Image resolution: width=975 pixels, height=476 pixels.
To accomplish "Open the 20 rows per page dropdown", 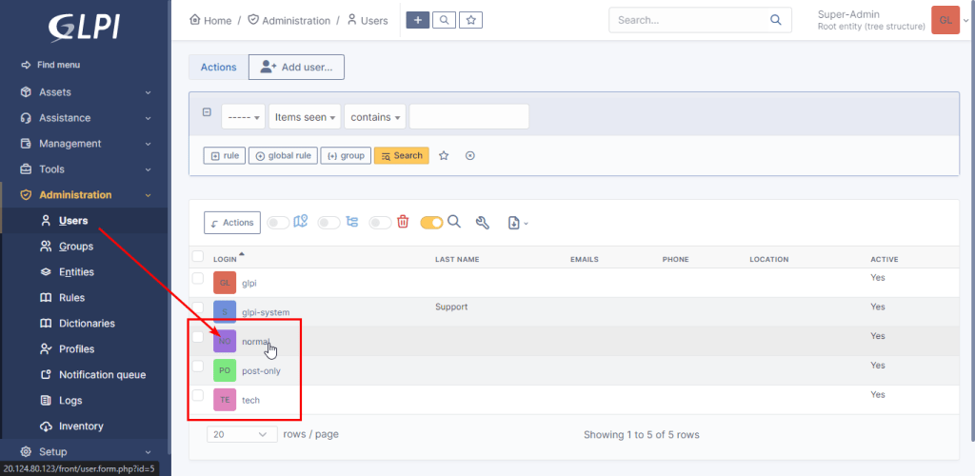I will [242, 434].
